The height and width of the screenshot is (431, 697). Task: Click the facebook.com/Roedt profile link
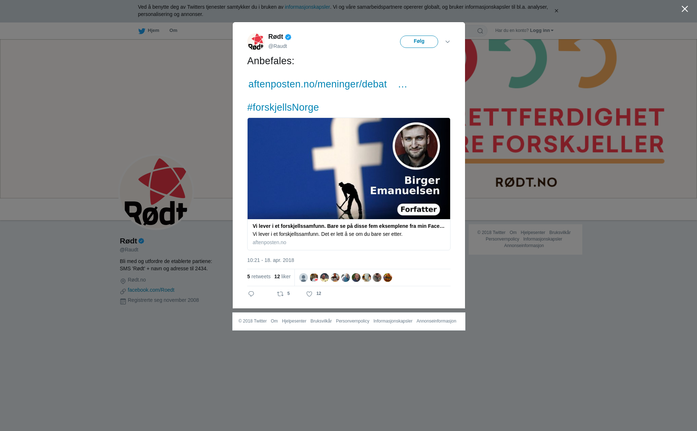pos(151,290)
